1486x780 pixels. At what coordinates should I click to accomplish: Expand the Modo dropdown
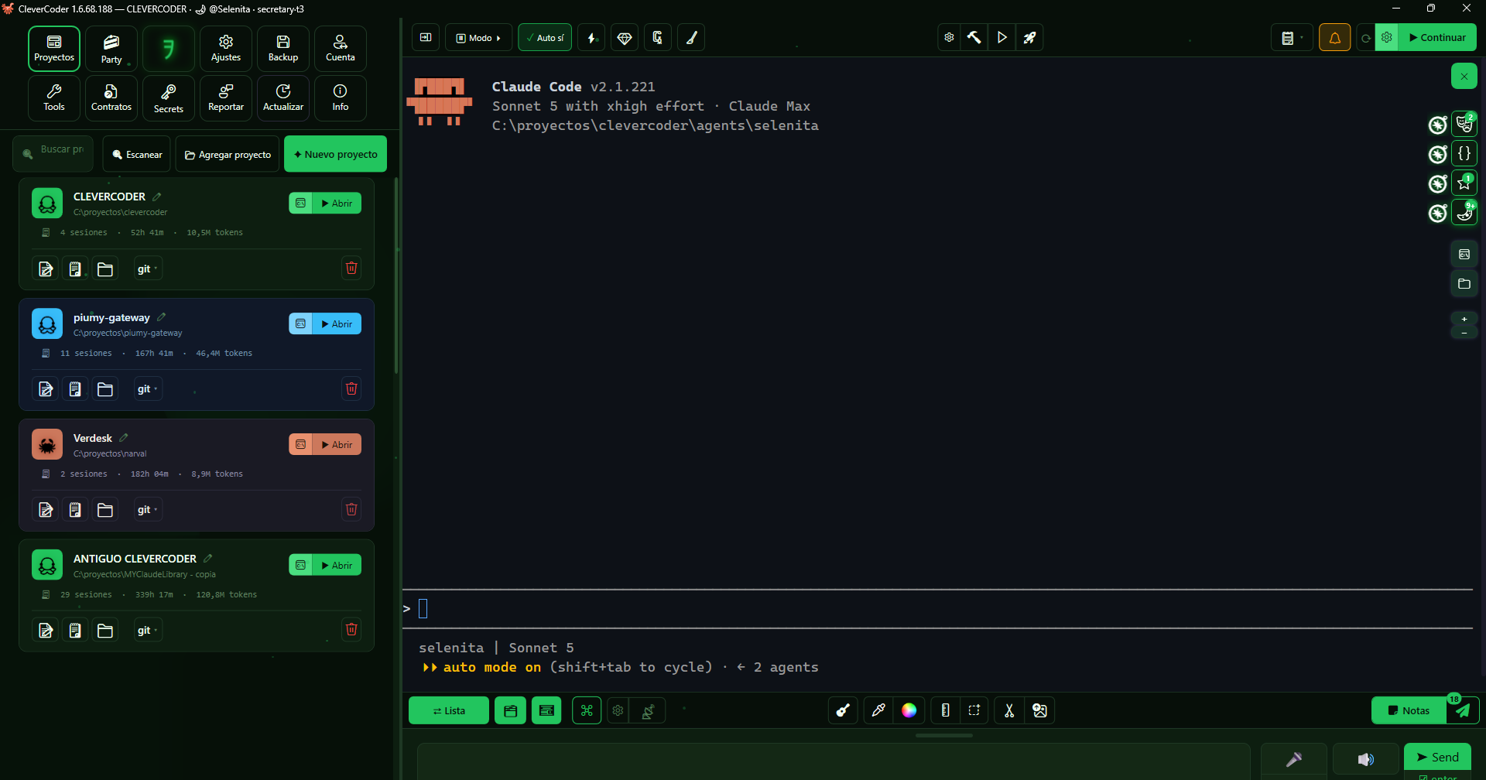(x=478, y=37)
